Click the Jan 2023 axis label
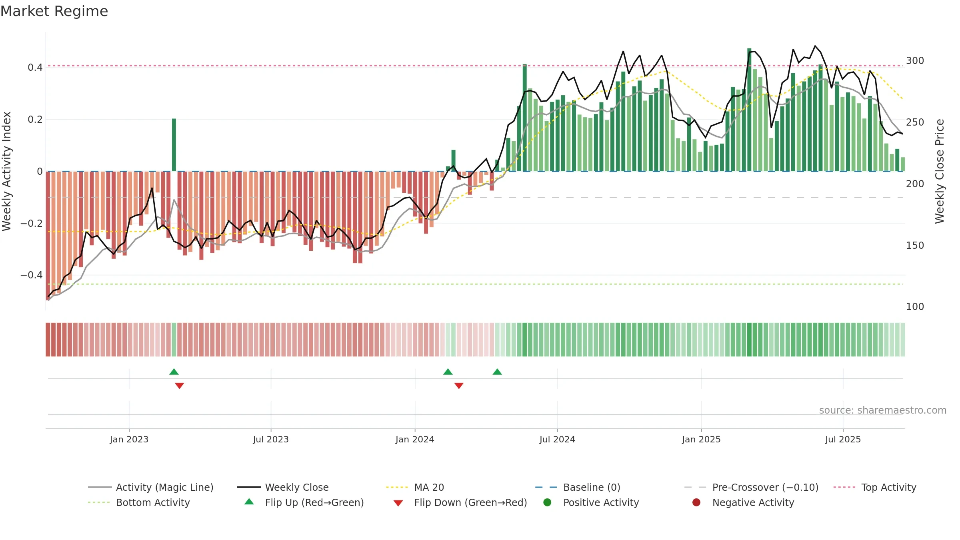The image size is (960, 540). (129, 440)
